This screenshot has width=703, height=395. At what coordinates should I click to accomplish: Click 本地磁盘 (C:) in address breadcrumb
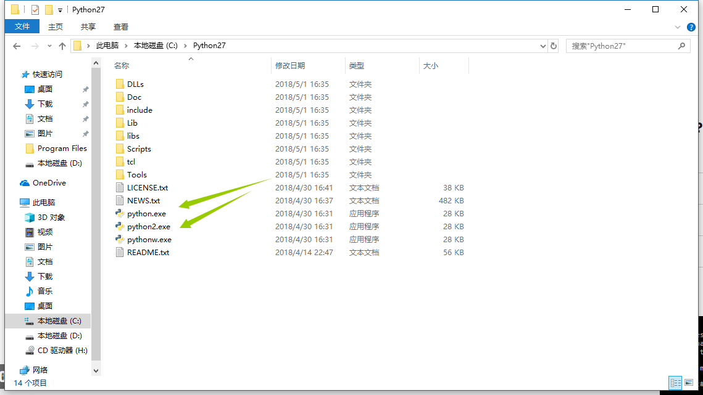[156, 46]
